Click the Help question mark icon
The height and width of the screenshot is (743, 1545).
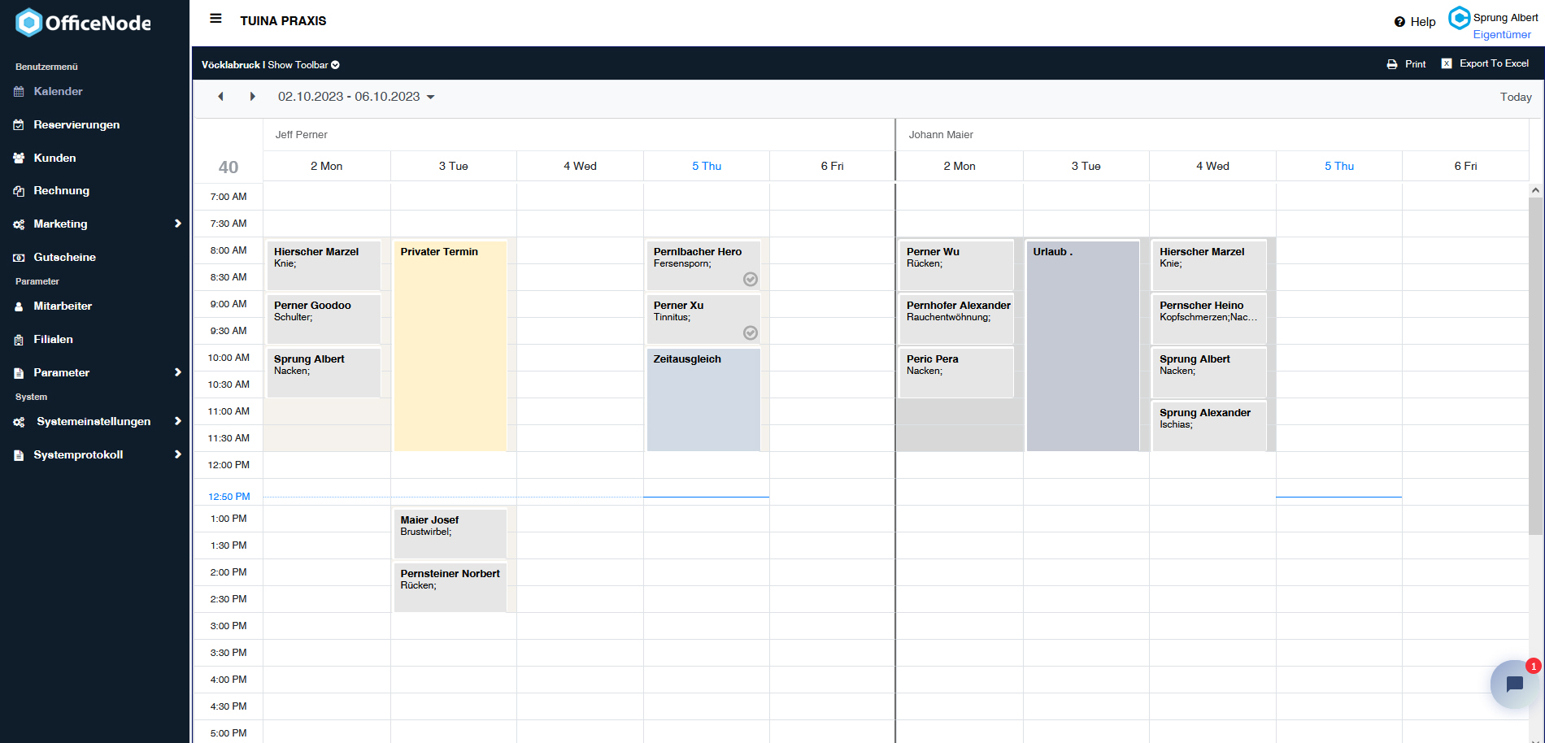(1399, 22)
